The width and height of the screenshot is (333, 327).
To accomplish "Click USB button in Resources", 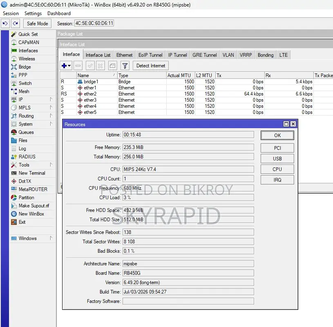I will [x=277, y=158].
